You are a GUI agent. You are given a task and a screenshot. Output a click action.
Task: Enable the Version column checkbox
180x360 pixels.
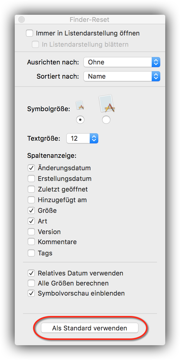31,232
